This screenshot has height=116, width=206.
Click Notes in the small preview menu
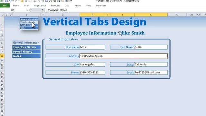[x=29, y=28]
